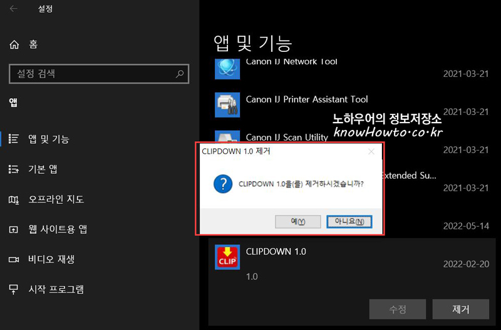This screenshot has height=330, width=501.
Task: Click the question mark icon in the dialog
Action: 223,184
